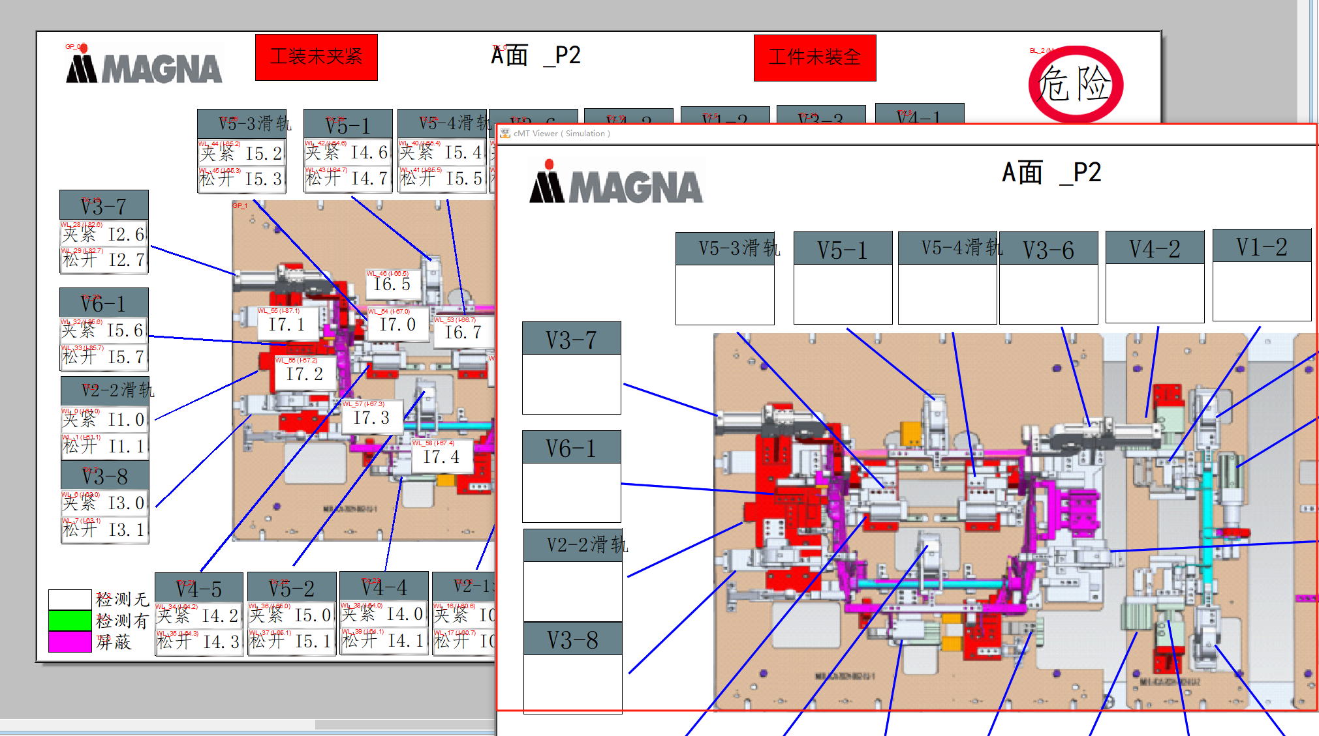Click the empty status box under V3-7 in viewer
The image size is (1319, 736).
coord(572,385)
